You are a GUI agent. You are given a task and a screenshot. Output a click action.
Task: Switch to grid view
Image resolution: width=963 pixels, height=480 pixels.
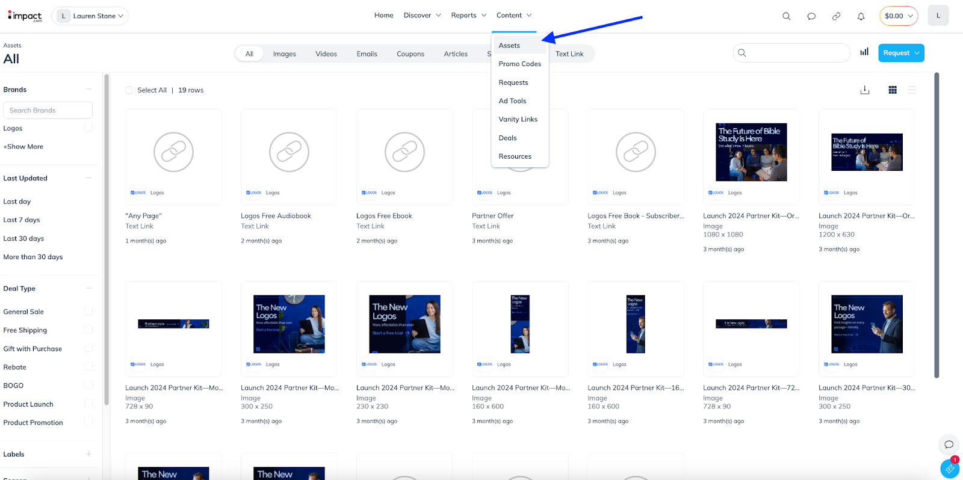point(893,90)
